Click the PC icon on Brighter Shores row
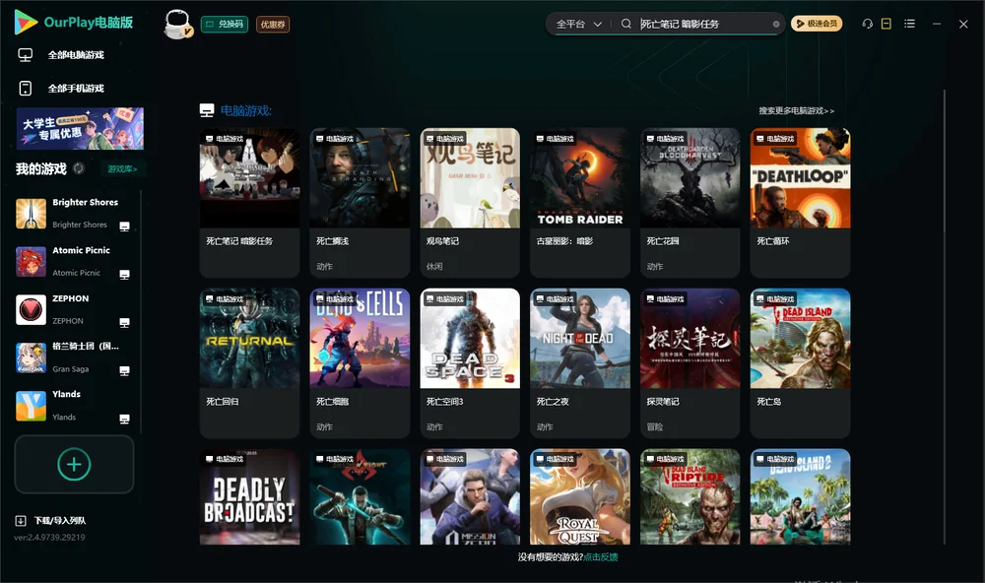 [124, 227]
